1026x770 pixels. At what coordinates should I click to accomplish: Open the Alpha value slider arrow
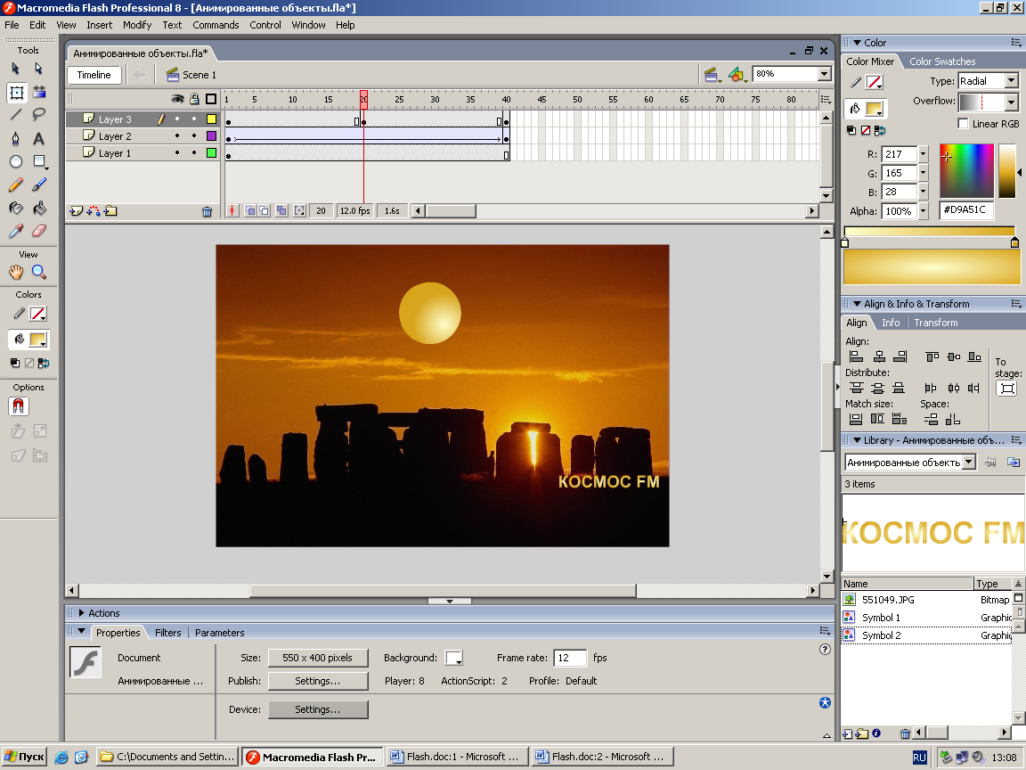[924, 211]
